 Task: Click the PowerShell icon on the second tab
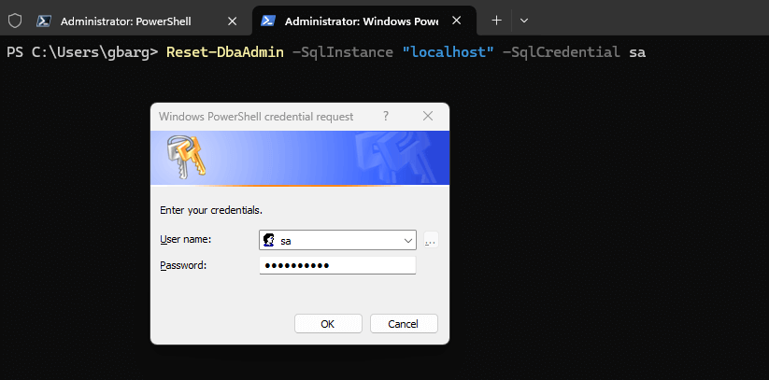pos(268,20)
